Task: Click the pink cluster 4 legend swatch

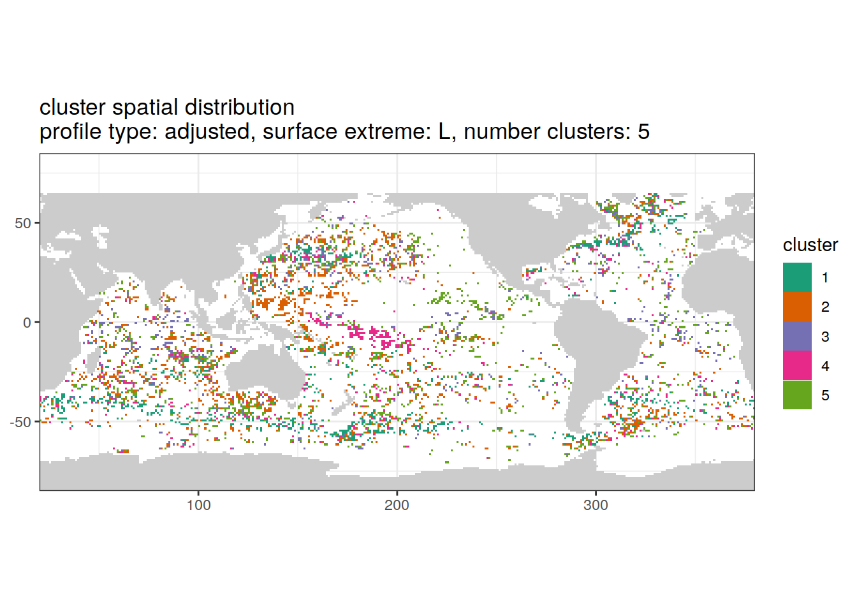Action: 797,365
